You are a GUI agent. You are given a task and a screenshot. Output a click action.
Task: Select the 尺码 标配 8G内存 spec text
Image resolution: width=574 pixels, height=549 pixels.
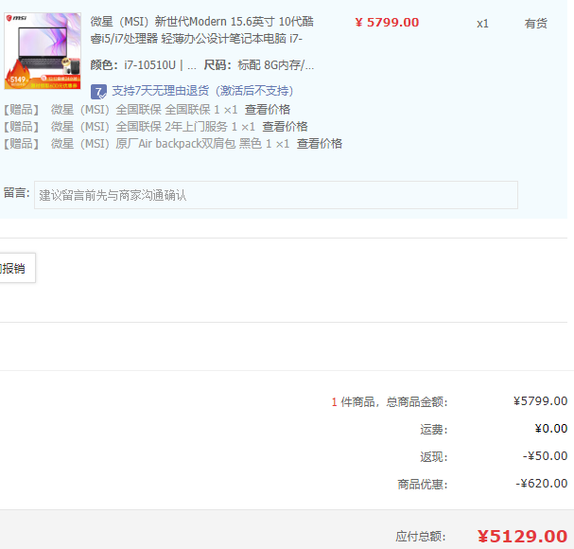[x=259, y=65]
